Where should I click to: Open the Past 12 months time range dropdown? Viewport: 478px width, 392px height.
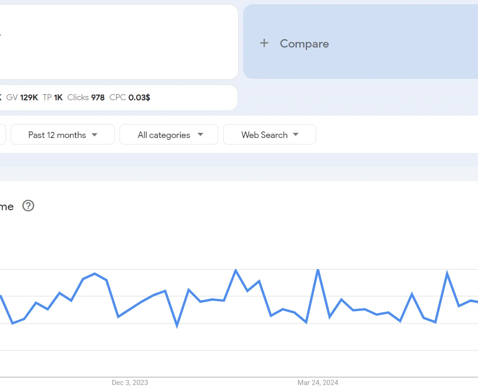coord(62,134)
